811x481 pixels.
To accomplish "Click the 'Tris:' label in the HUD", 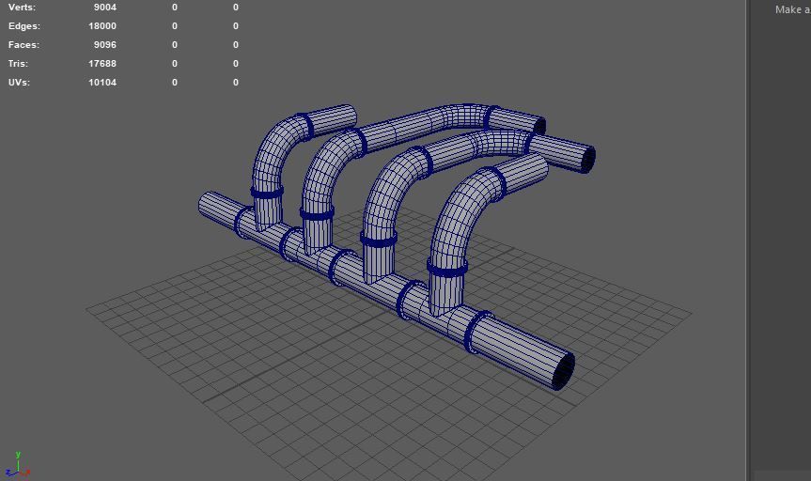I will pos(18,63).
